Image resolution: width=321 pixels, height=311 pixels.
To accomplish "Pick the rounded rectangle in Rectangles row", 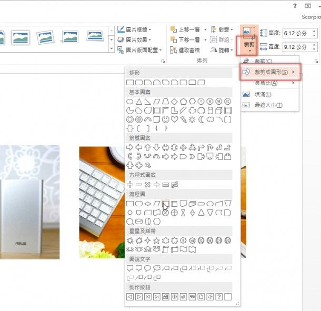I will (139, 83).
